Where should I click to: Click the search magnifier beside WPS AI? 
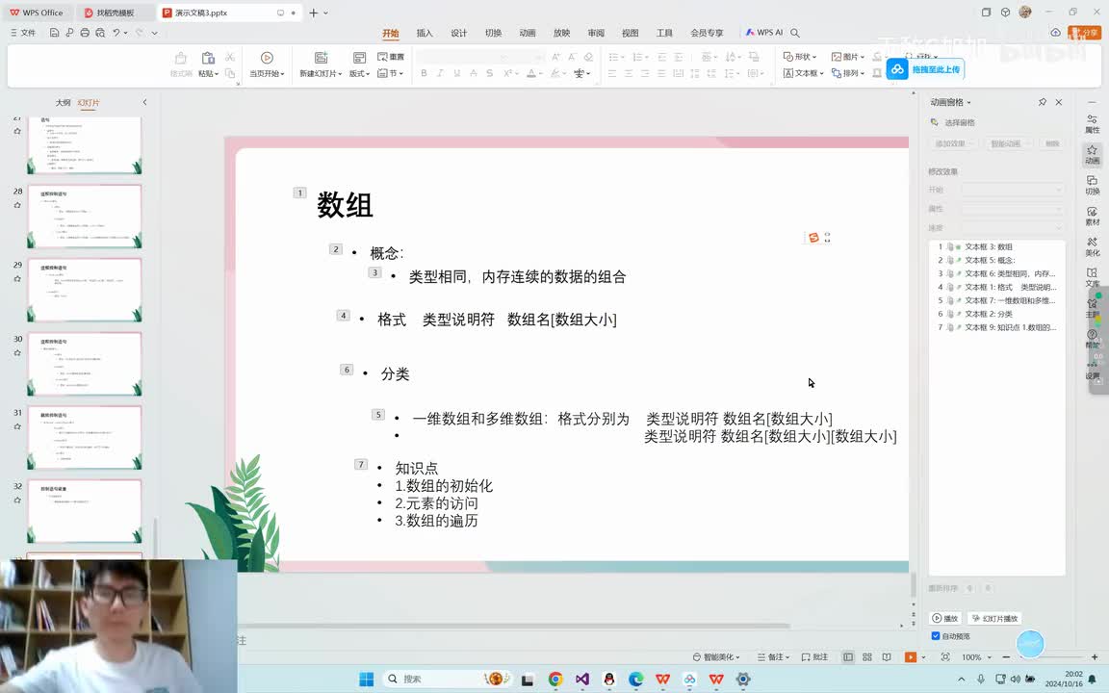795,33
